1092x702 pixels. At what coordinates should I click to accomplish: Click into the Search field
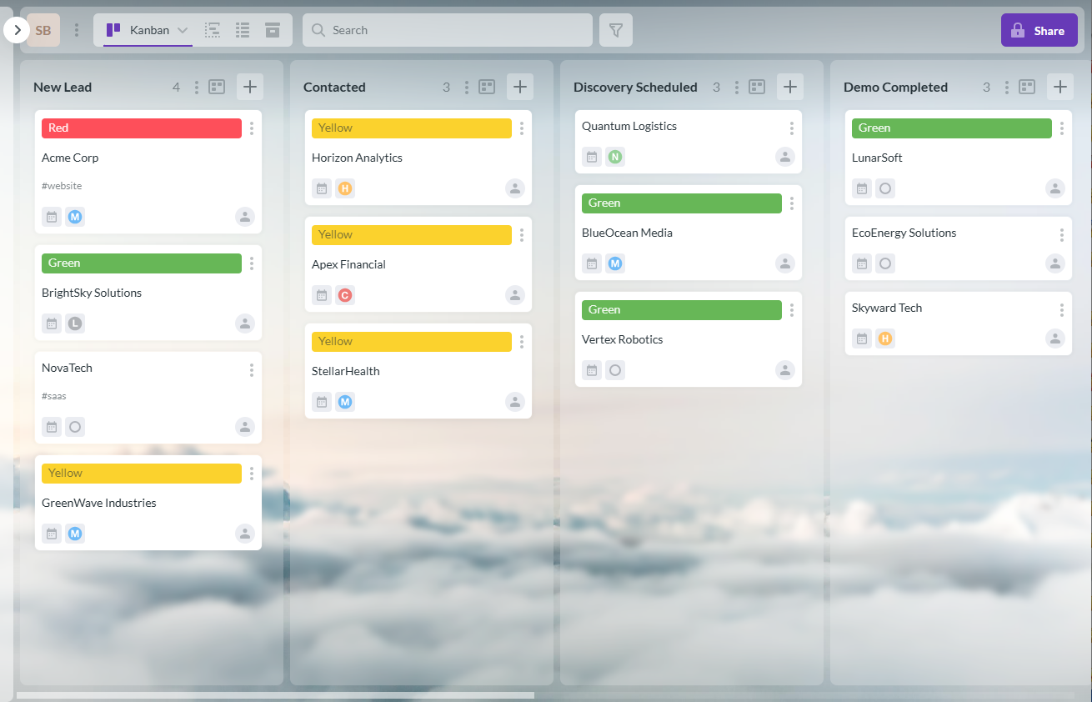click(x=447, y=29)
